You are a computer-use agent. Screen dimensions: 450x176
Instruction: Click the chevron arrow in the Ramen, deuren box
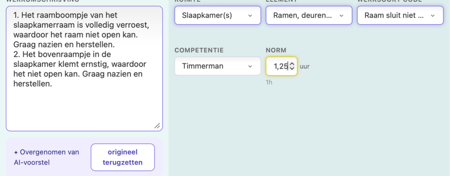(341, 15)
